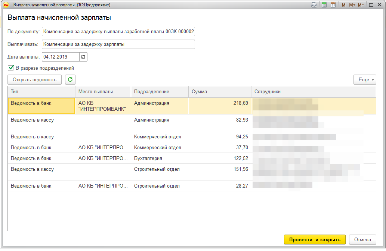The height and width of the screenshot is (251, 386).
Task: Maximize the payroll payment window
Action: pos(371,5)
